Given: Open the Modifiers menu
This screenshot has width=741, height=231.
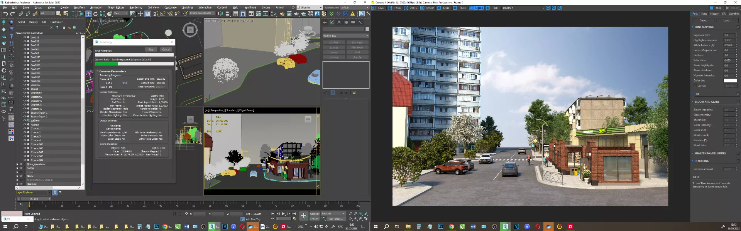Looking at the screenshot, I should coord(80,7).
